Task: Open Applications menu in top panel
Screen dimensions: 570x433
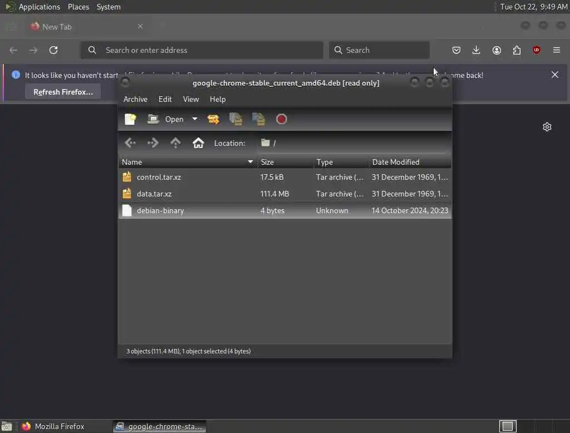Action: pyautogui.click(x=40, y=7)
